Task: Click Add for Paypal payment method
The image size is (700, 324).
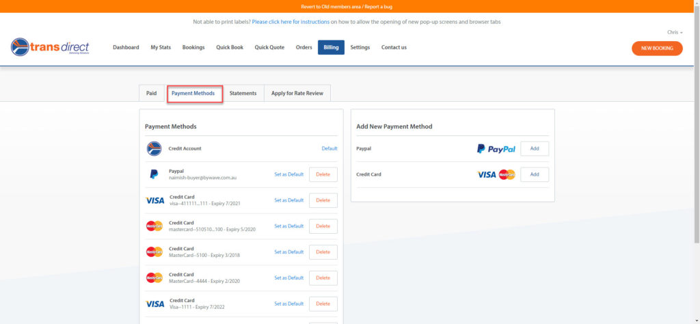Action: 535,148
